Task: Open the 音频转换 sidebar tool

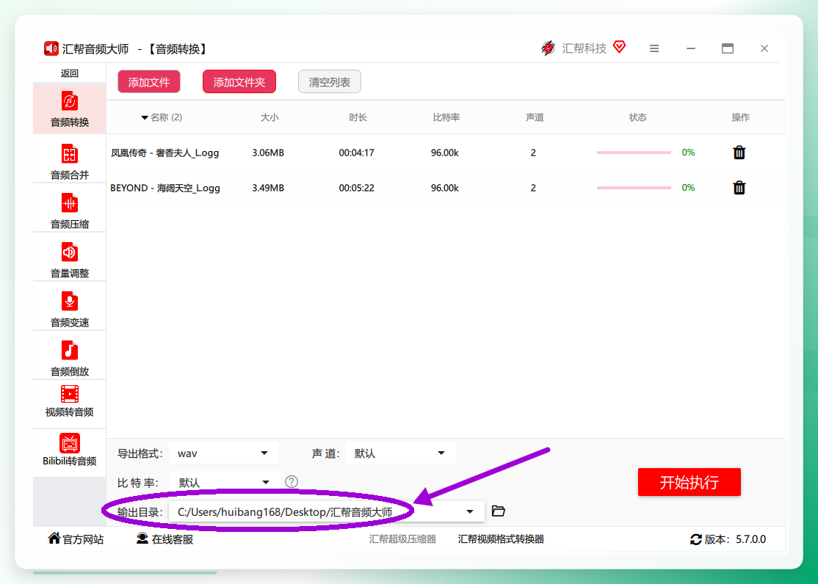Action: point(69,109)
